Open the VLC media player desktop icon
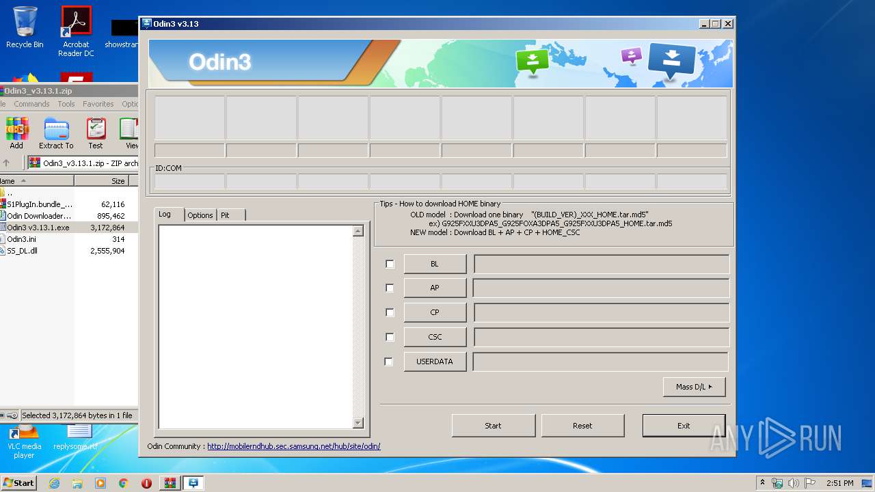This screenshot has width=875, height=492. point(25,442)
